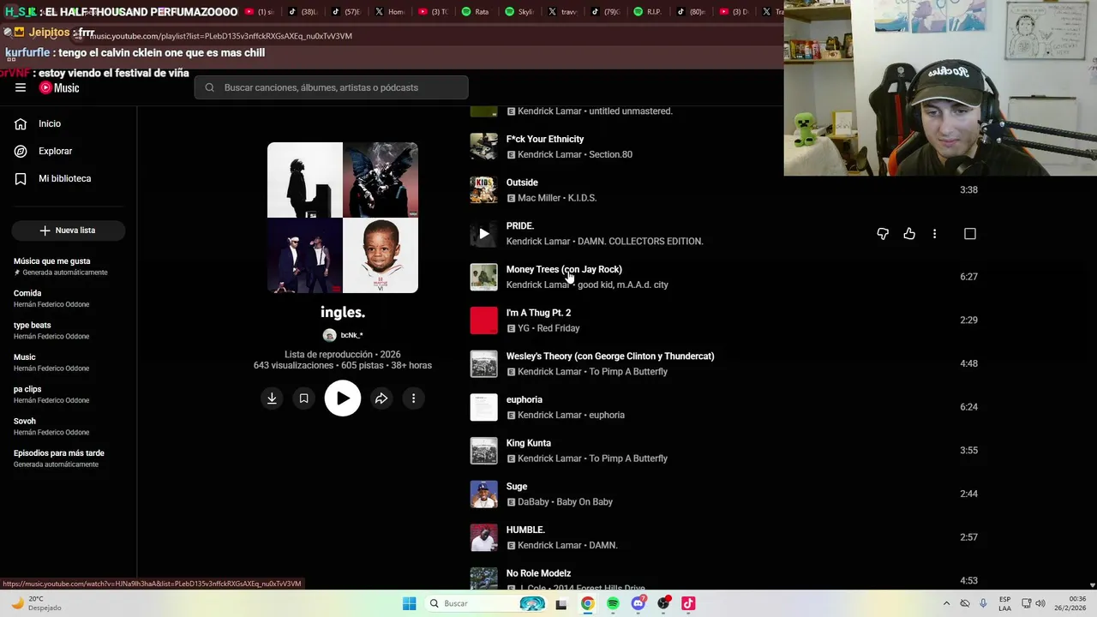Click DaBaby artist link
The height and width of the screenshot is (617, 1097).
coord(537,502)
